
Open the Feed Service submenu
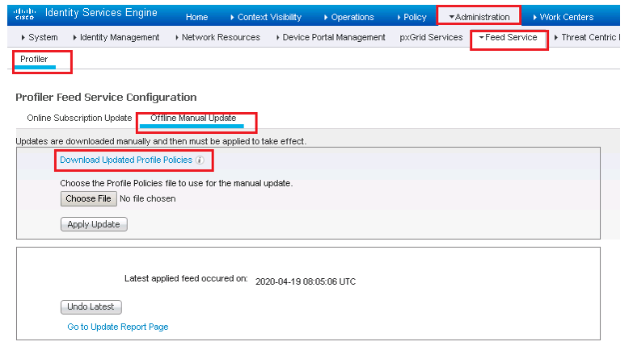[x=508, y=37]
